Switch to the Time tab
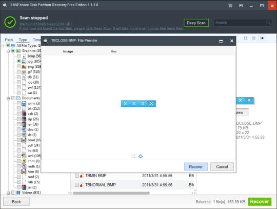Screen dimensions: 277x209 pos(36,40)
